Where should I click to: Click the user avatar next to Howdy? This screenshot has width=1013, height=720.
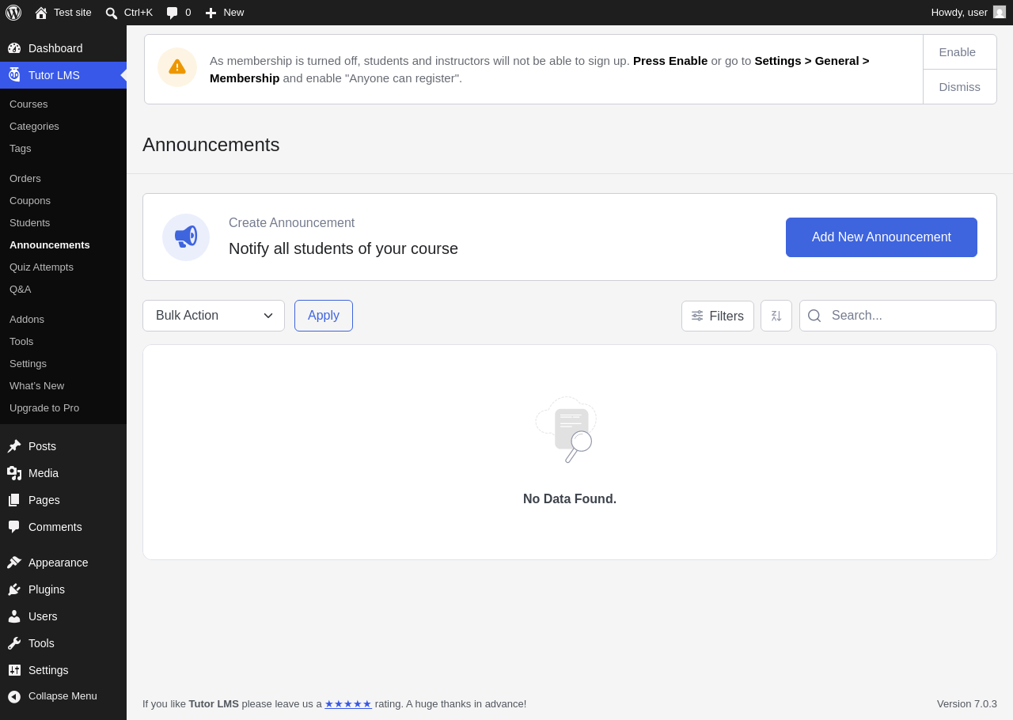click(1000, 12)
